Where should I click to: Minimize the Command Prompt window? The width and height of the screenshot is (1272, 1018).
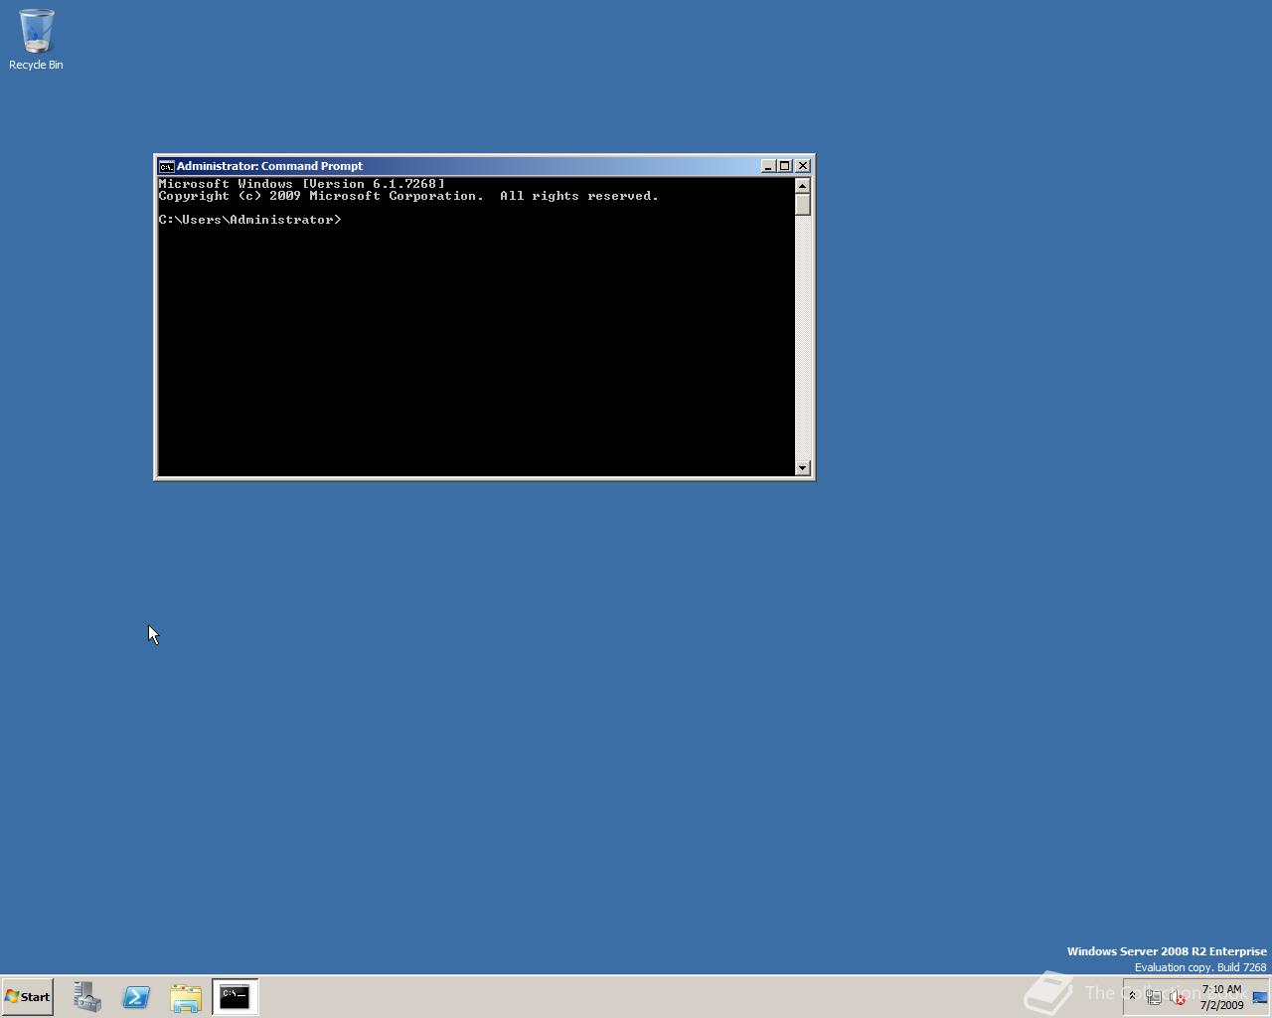768,166
